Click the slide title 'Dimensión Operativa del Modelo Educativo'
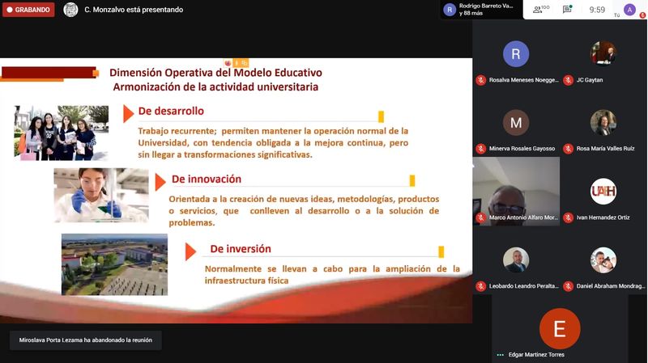 tap(215, 73)
